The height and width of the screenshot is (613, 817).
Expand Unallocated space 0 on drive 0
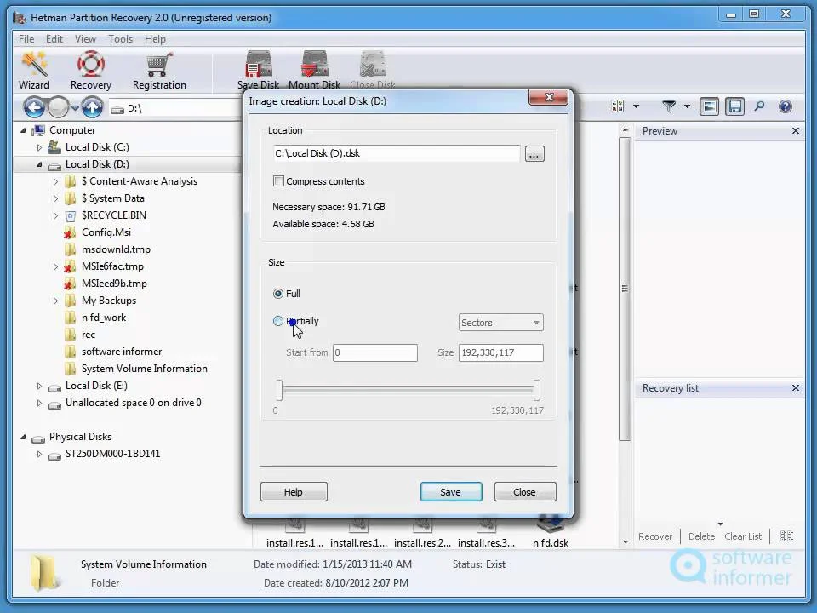[40, 403]
